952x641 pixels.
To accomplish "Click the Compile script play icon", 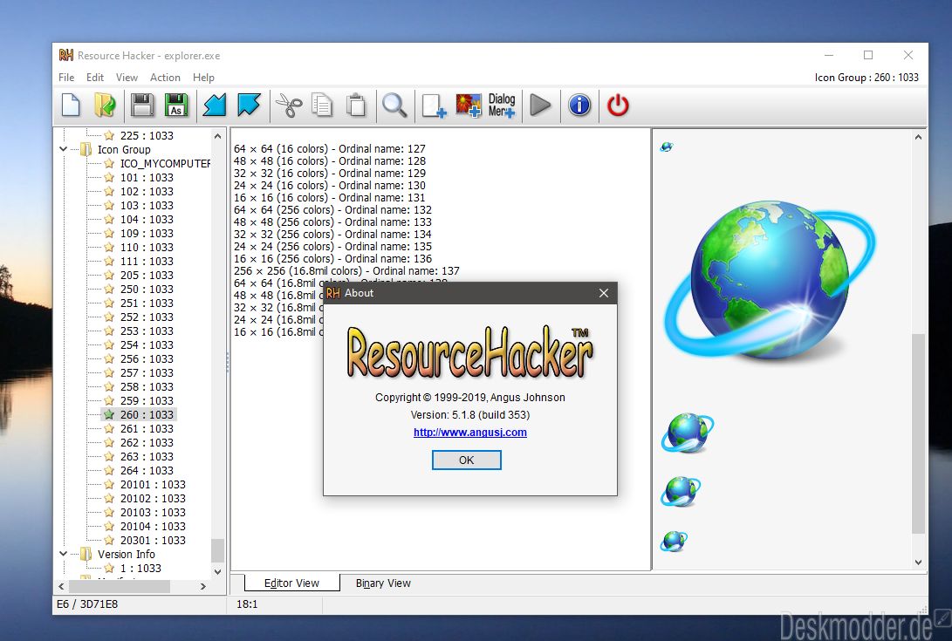I will click(540, 106).
